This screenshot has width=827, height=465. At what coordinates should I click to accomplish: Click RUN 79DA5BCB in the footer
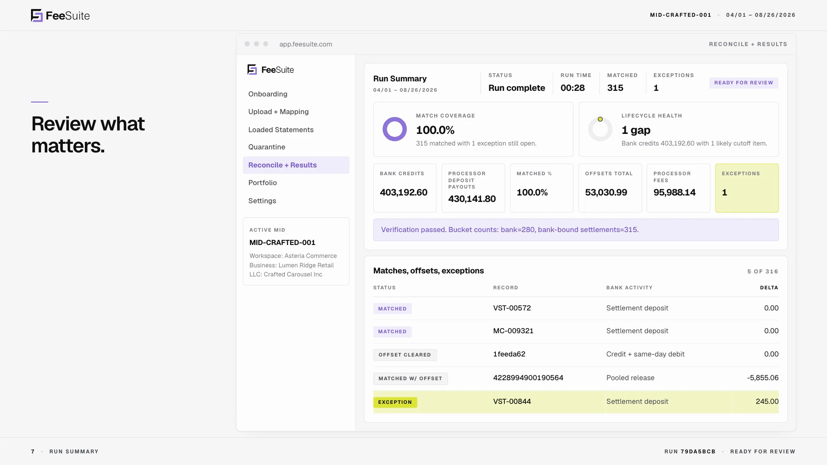(x=690, y=452)
